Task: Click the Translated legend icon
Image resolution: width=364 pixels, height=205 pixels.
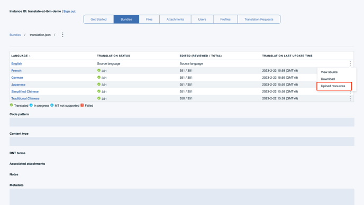Action: pos(11,105)
